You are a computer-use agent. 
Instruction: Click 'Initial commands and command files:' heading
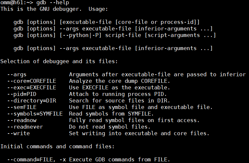click(x=57, y=146)
